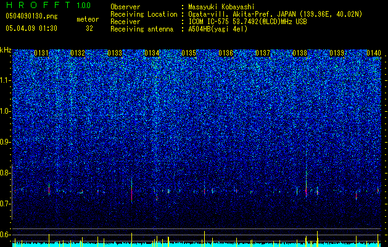Click the kHz axis unit label
388x247 pixels.
pyautogui.click(x=6, y=50)
